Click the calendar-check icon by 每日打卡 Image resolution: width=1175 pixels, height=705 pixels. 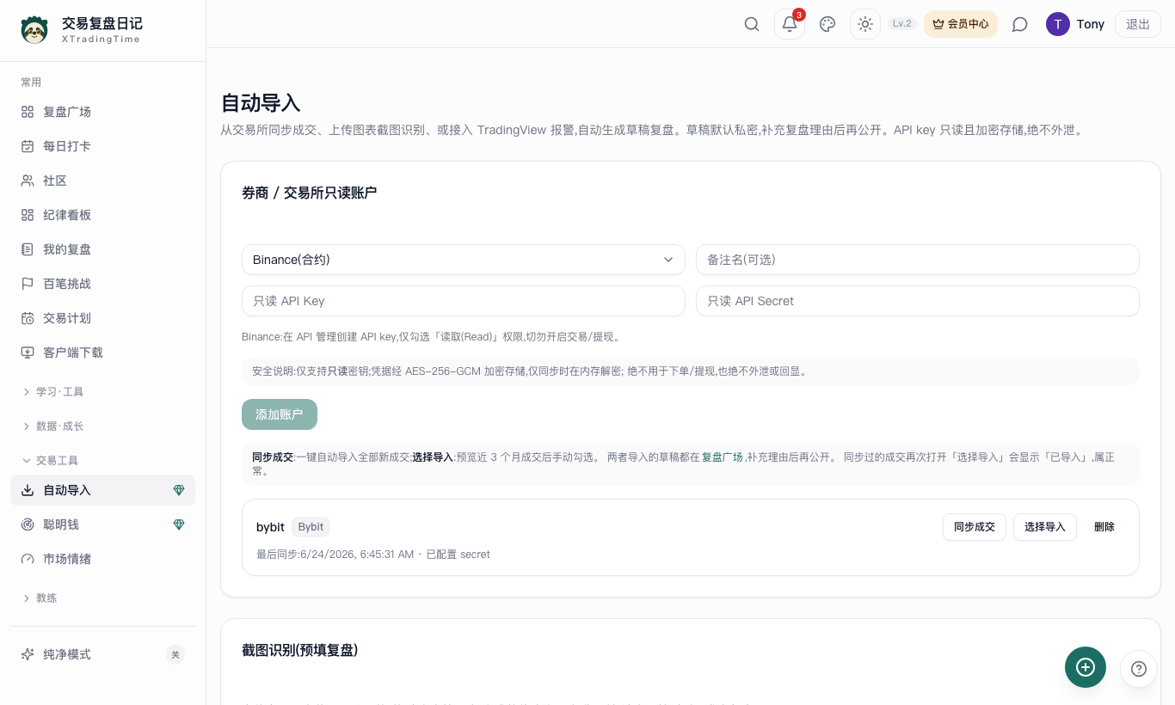(x=28, y=146)
